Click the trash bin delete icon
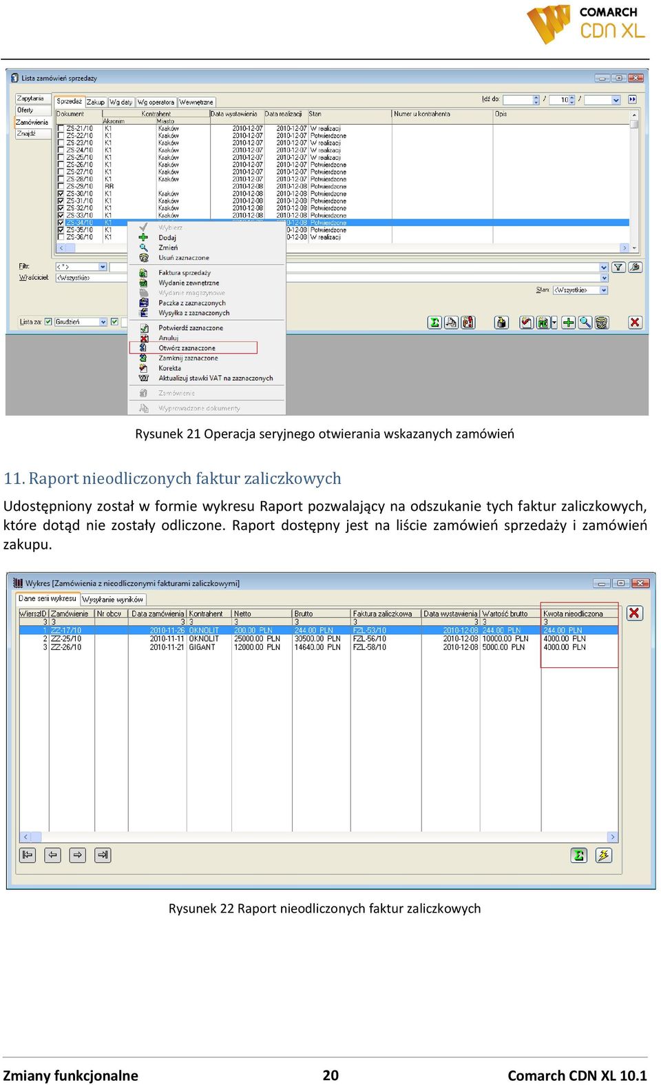Screen dimensions: 661x1085 point(602,323)
